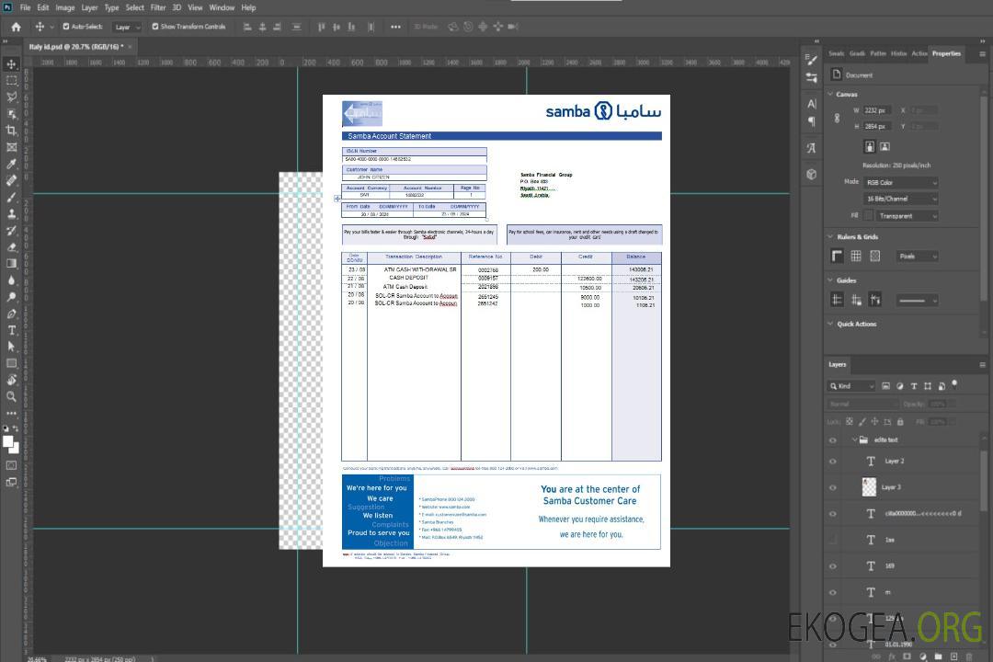Open the Auto-Select Layer dropdown
Image resolution: width=993 pixels, height=662 pixels.
(127, 27)
